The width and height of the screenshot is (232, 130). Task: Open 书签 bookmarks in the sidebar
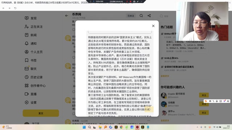(x=30, y=60)
